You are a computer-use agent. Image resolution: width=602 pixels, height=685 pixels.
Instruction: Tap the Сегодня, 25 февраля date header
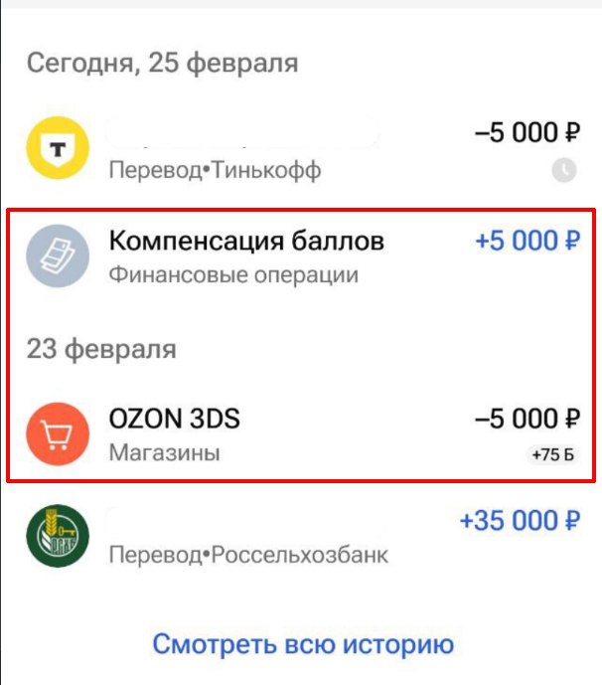(162, 63)
